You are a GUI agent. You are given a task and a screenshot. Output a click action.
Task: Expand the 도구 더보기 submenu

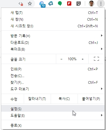click(x=53, y=89)
